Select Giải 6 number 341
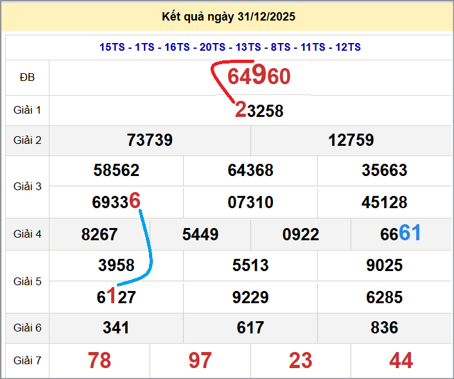454x379 pixels. click(x=116, y=328)
